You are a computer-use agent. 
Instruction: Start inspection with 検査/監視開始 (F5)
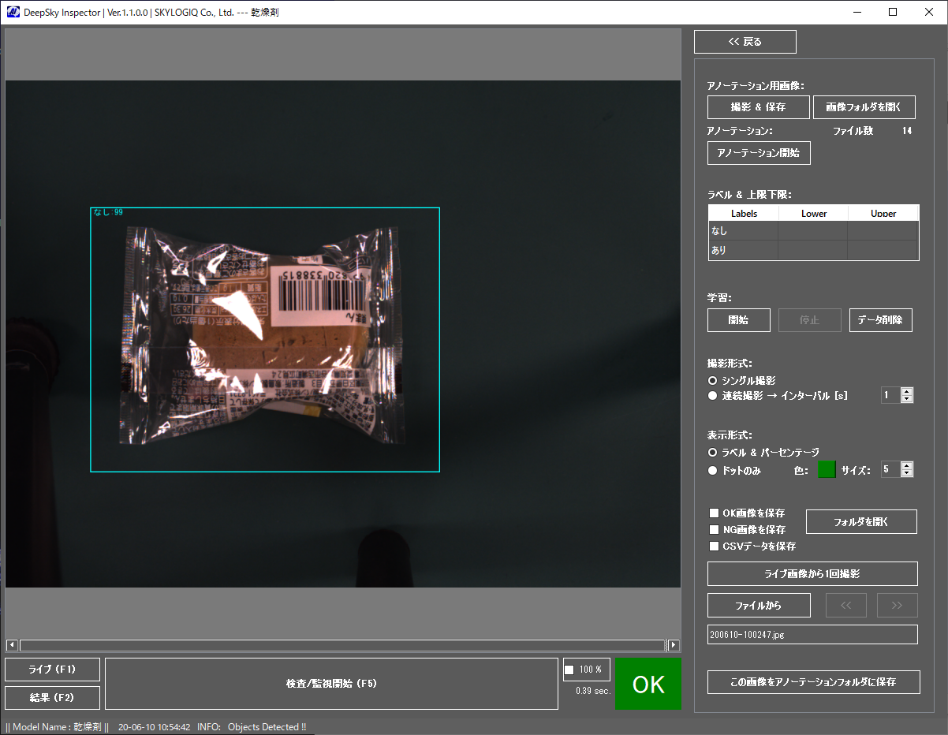pyautogui.click(x=331, y=684)
